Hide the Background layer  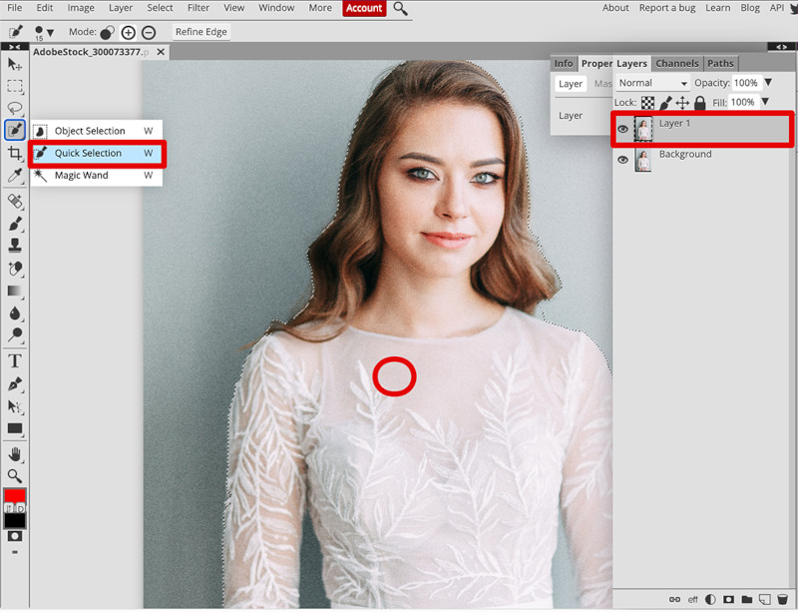point(623,158)
